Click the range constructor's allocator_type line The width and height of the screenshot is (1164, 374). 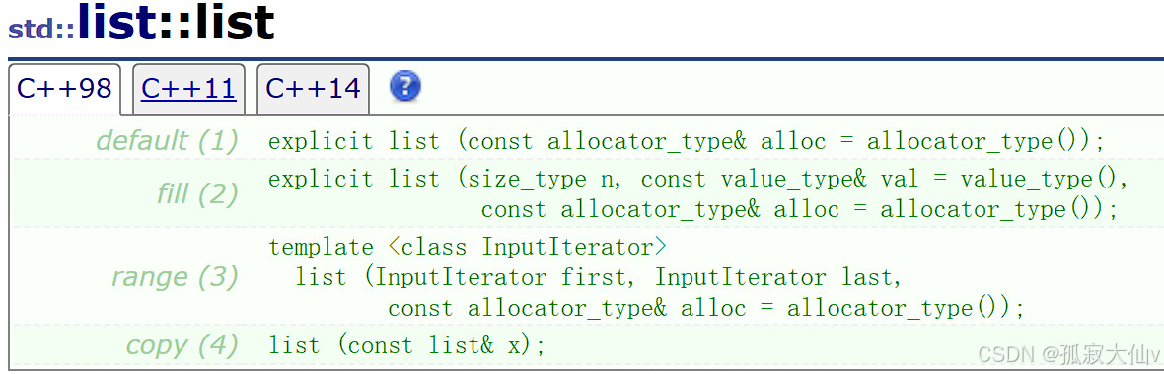[x=706, y=308]
